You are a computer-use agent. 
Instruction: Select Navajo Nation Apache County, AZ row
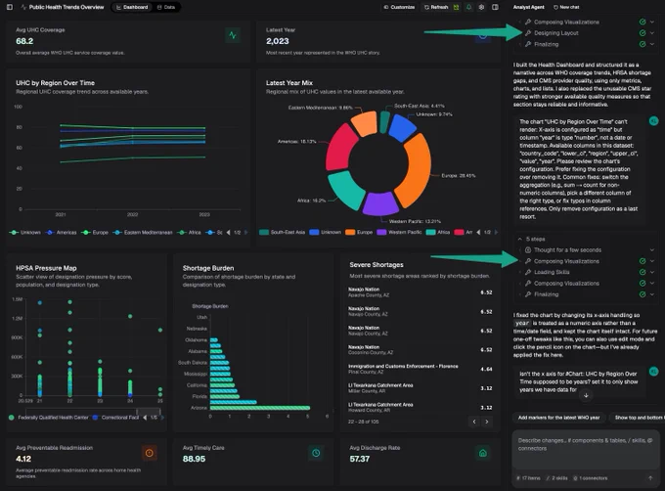coord(420,292)
